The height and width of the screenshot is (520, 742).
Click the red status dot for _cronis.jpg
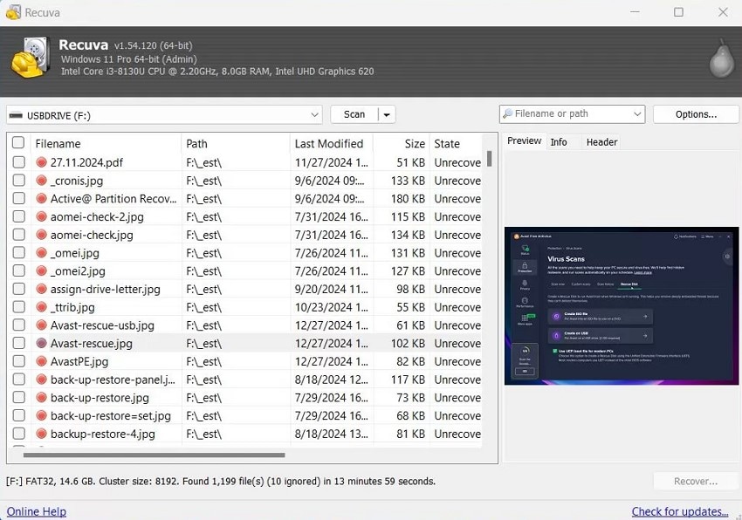click(x=42, y=181)
